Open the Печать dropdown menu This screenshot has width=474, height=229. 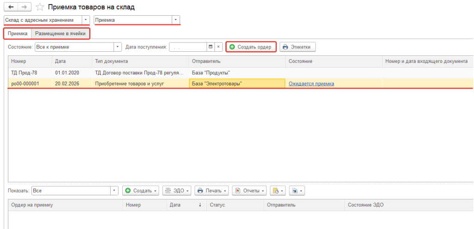pyautogui.click(x=212, y=191)
